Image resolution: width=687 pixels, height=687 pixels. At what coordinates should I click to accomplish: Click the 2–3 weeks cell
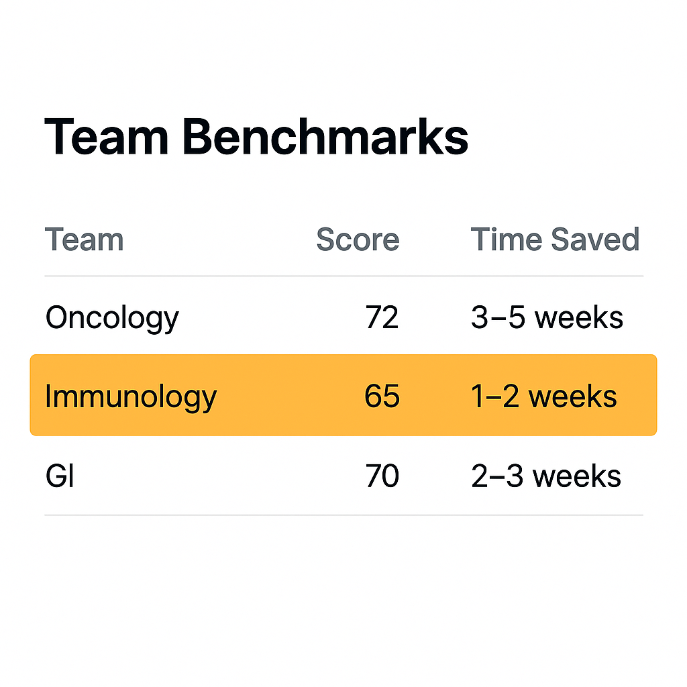[x=546, y=476]
